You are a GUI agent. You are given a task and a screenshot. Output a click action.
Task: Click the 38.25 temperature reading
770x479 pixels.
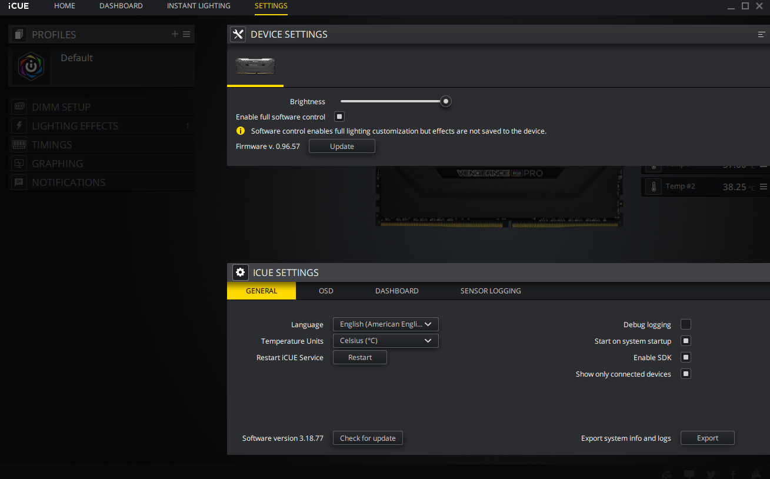(x=734, y=187)
